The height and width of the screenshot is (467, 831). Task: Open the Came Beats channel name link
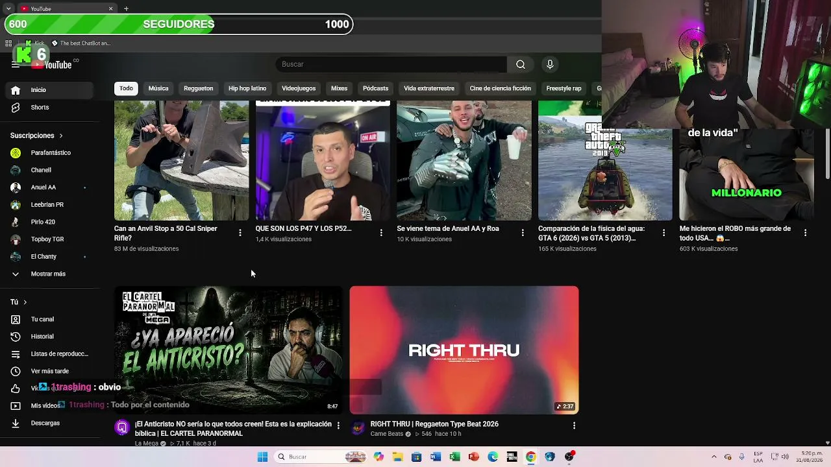pyautogui.click(x=387, y=434)
